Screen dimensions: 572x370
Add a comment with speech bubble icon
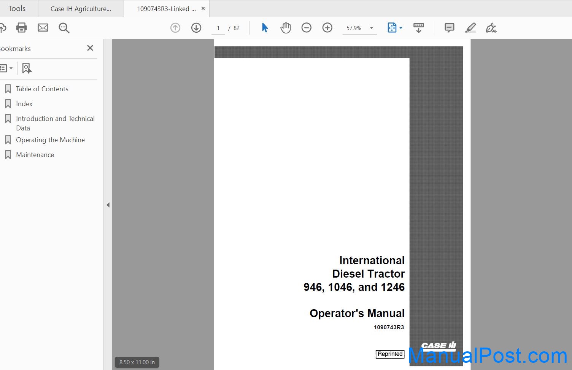pos(450,28)
